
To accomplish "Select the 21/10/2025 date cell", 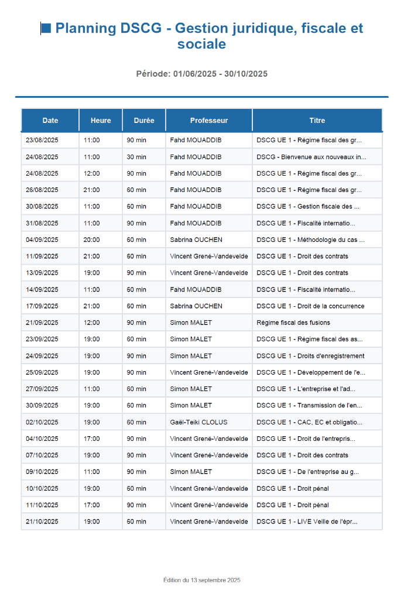I will click(42, 522).
